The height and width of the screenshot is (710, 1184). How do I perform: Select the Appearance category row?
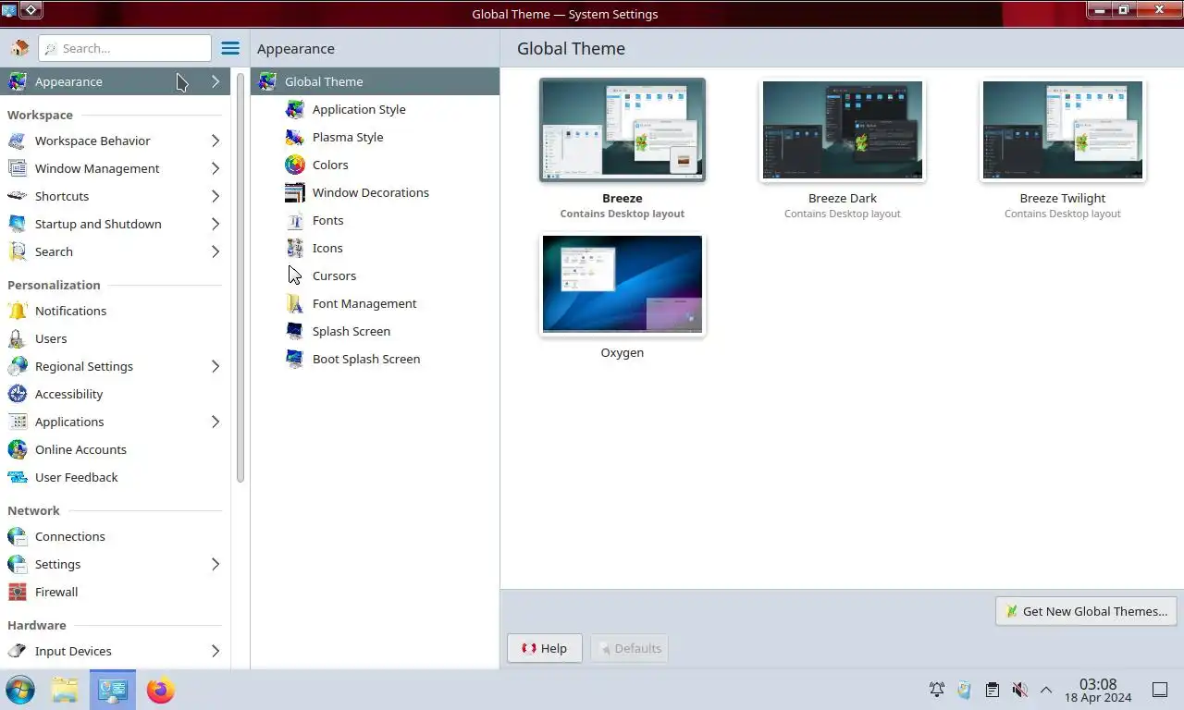click(x=115, y=81)
